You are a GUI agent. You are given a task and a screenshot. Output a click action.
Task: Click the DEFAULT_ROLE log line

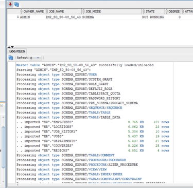tap(64, 89)
